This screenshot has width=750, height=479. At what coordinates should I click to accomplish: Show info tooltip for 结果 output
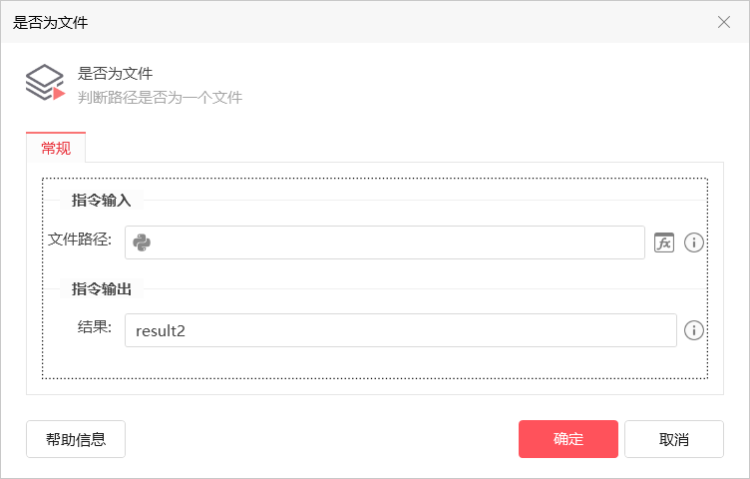tap(693, 330)
